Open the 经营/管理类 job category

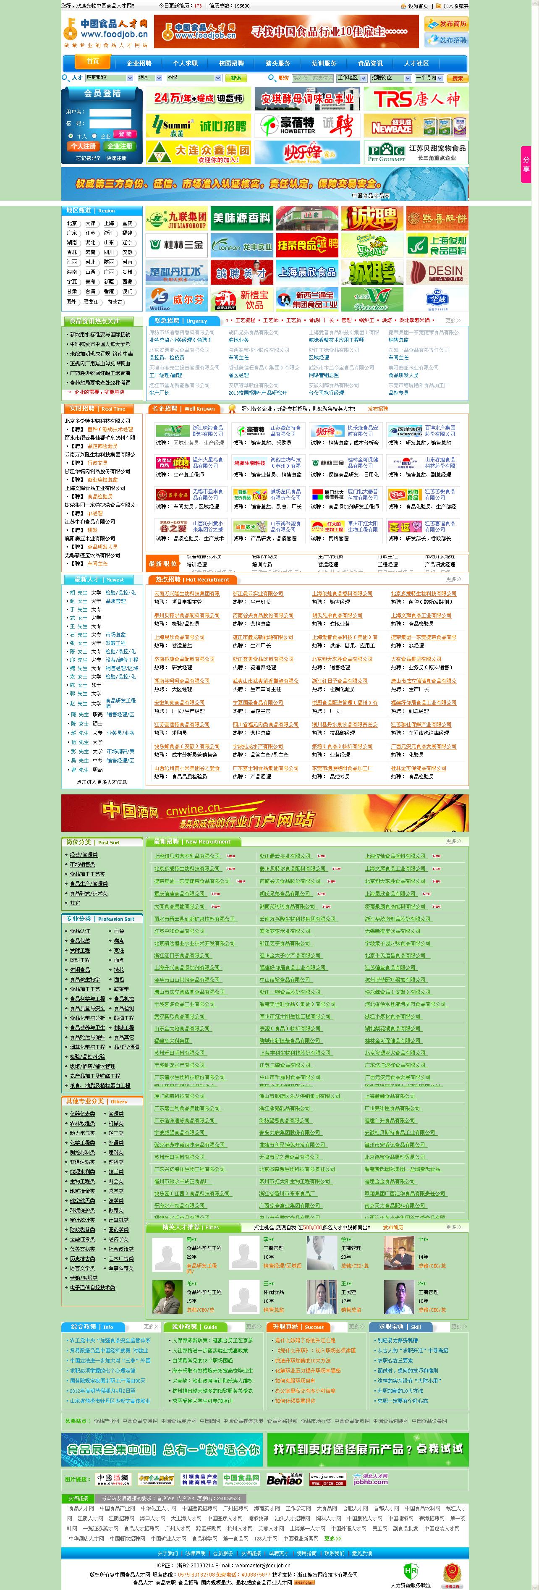84,855
